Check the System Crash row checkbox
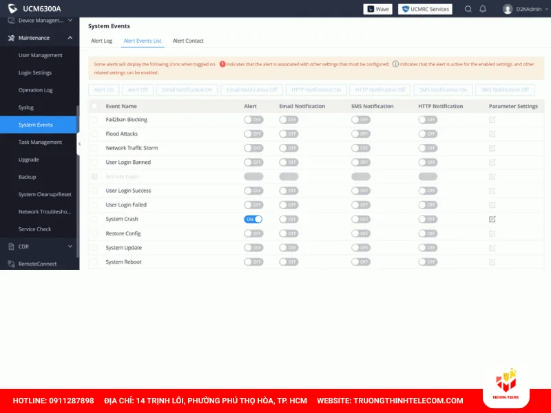 click(x=94, y=219)
